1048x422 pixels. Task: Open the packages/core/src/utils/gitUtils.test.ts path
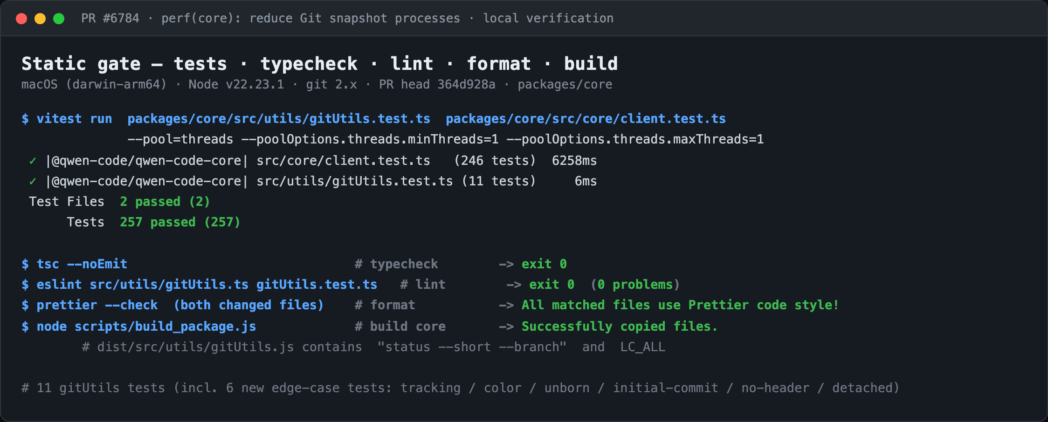point(279,119)
